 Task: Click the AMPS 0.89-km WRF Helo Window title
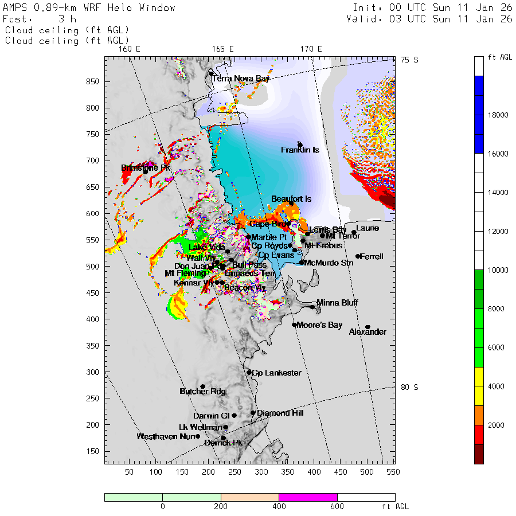(x=89, y=8)
